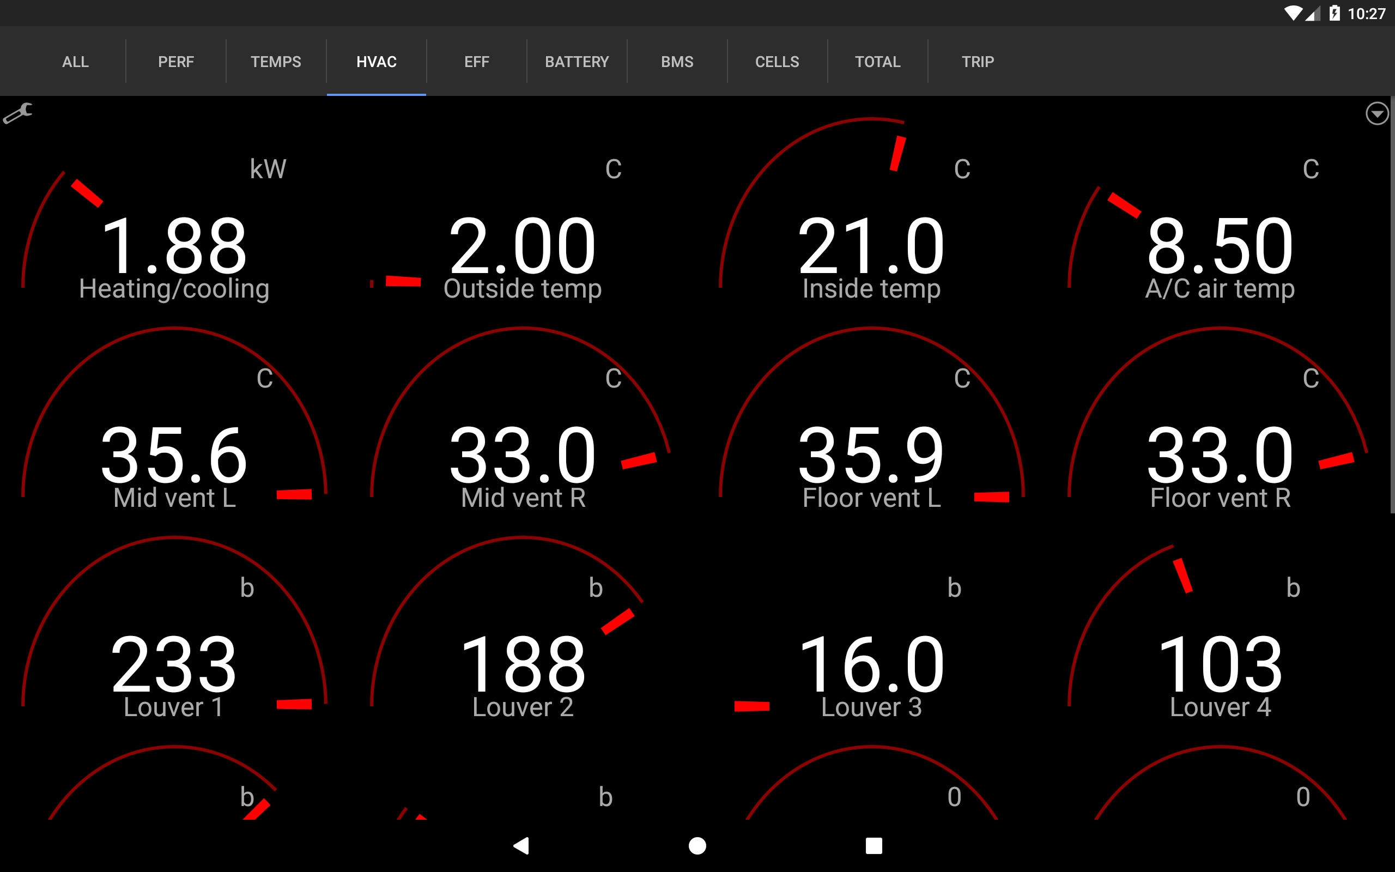Click the Floor vent L label

coord(871,498)
